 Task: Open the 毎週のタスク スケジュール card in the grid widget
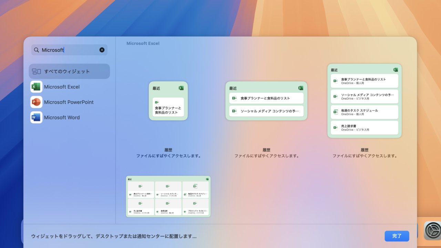click(195, 190)
